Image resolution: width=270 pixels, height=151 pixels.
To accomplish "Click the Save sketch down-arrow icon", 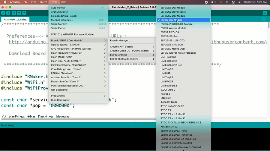I will pyautogui.click(x=24, y=13).
